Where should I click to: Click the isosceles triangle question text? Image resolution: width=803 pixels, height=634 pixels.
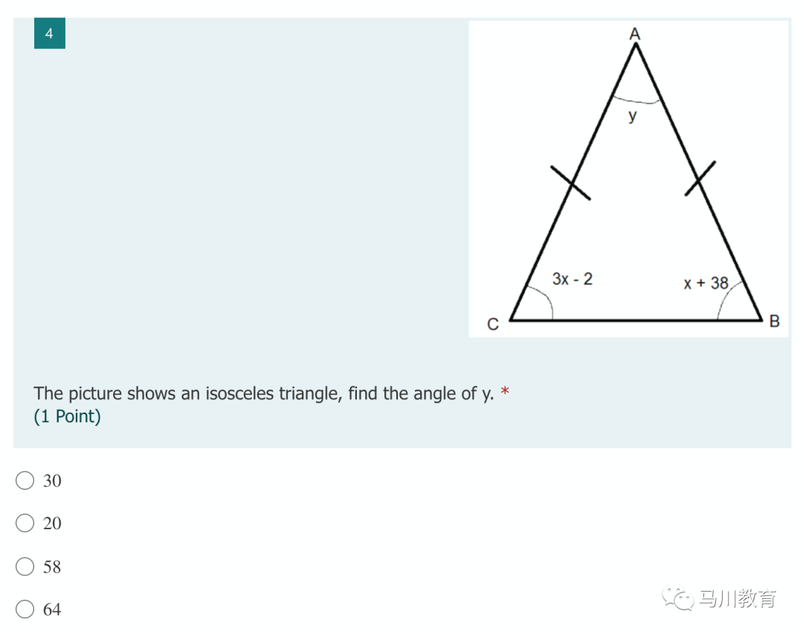(x=264, y=393)
